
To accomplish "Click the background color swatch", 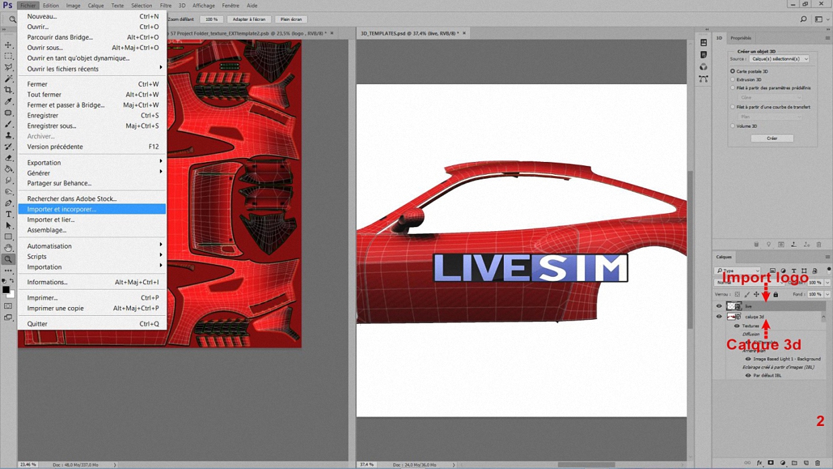I will pyautogui.click(x=11, y=295).
